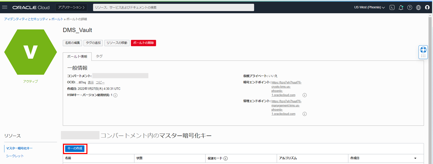Click the red ボールトの削除 button

144,43
